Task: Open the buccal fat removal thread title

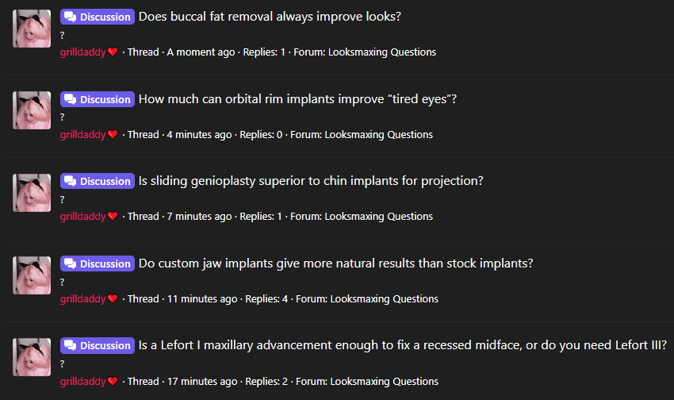Action: coord(270,17)
